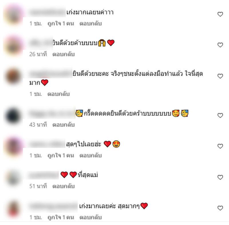The width and height of the screenshot is (229, 225).
Task: Like the long 'ยินดีด้วยนะคะ จริงๆชนะตั้งแต่ลงมือทำแล้ว' comment
Action: [220, 76]
